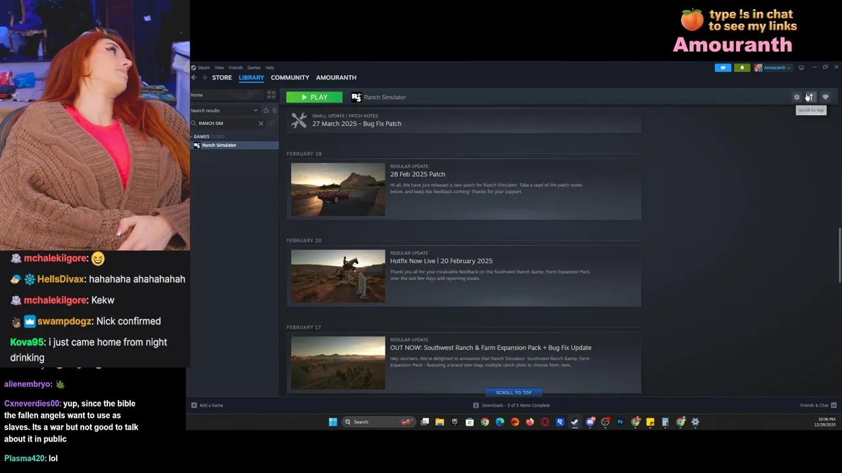
Task: Open the Games menu
Action: click(x=254, y=68)
